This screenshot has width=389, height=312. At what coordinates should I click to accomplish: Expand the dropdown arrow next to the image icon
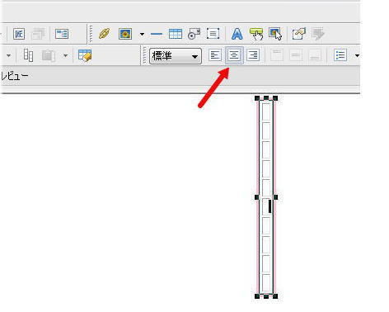142,35
